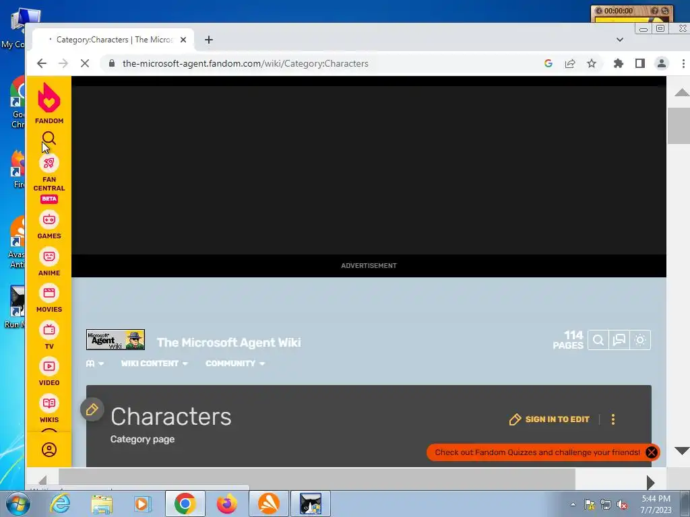Share this page icon
The height and width of the screenshot is (517, 690).
coord(570,63)
